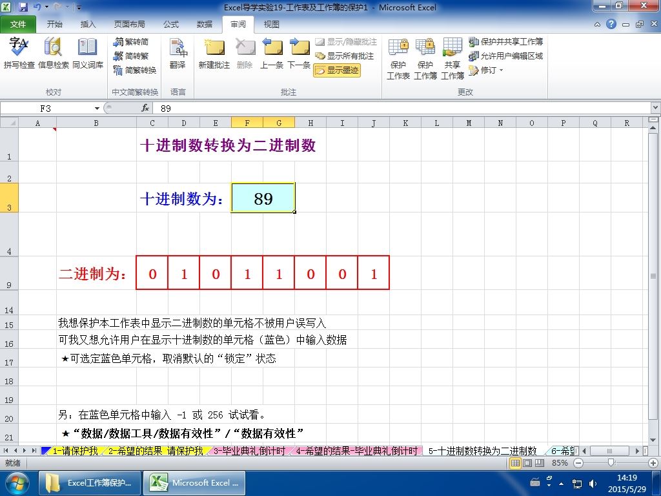Go to the last sheet tab arrow
Image resolution: width=661 pixels, height=496 pixels.
pyautogui.click(x=34, y=451)
